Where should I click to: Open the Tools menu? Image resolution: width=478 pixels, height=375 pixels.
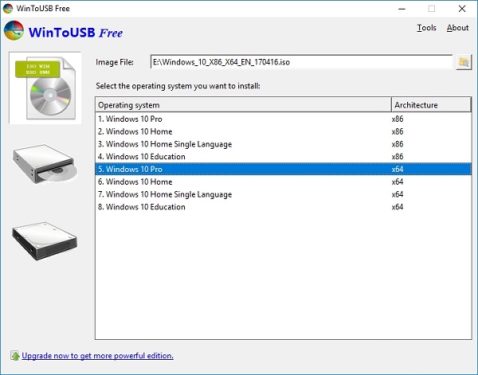[x=426, y=28]
